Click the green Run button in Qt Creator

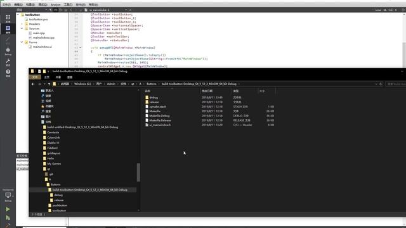click(x=8, y=209)
